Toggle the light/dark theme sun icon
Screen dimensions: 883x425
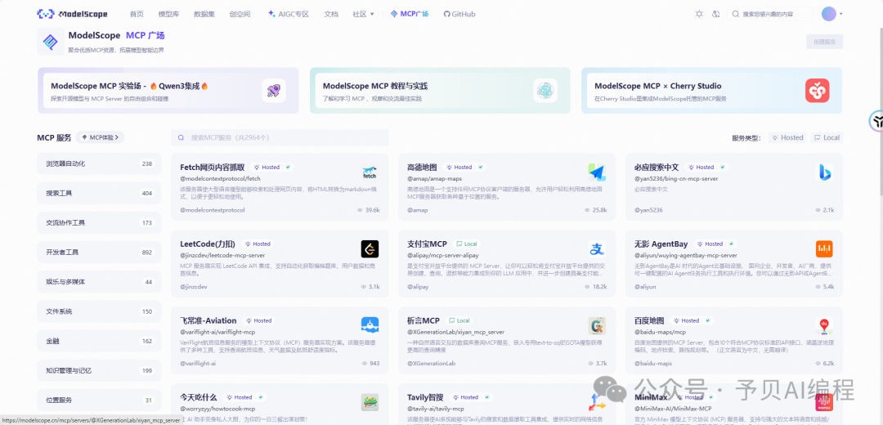coord(699,14)
